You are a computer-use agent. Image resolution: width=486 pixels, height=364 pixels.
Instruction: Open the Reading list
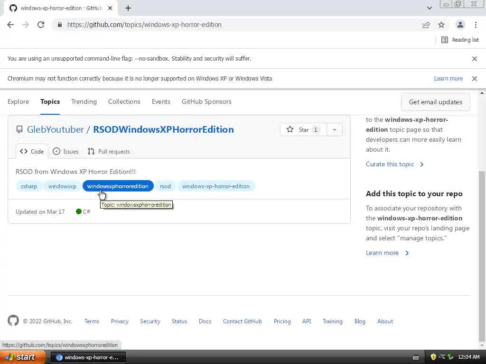(460, 40)
